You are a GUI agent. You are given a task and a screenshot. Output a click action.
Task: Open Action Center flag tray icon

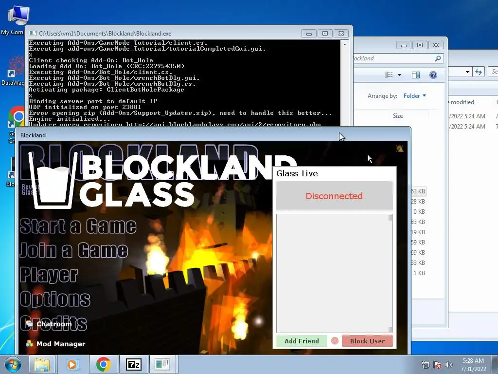[x=437, y=365]
